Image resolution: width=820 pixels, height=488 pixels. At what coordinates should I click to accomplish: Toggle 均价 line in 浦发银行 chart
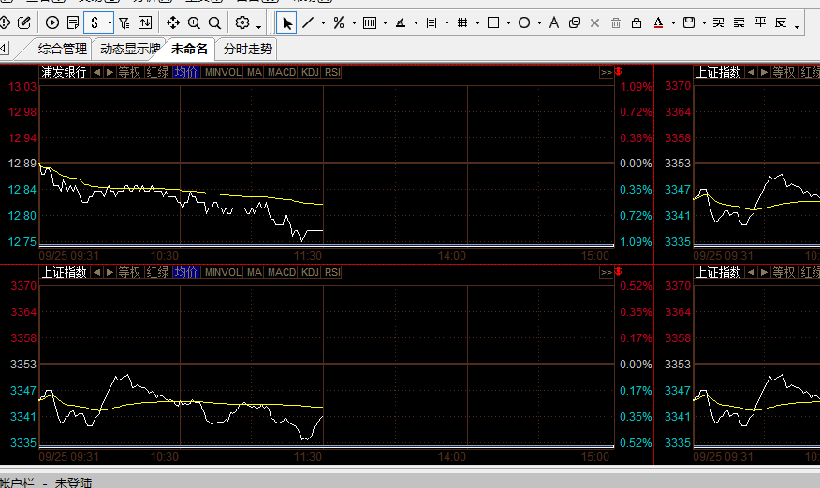tap(186, 72)
